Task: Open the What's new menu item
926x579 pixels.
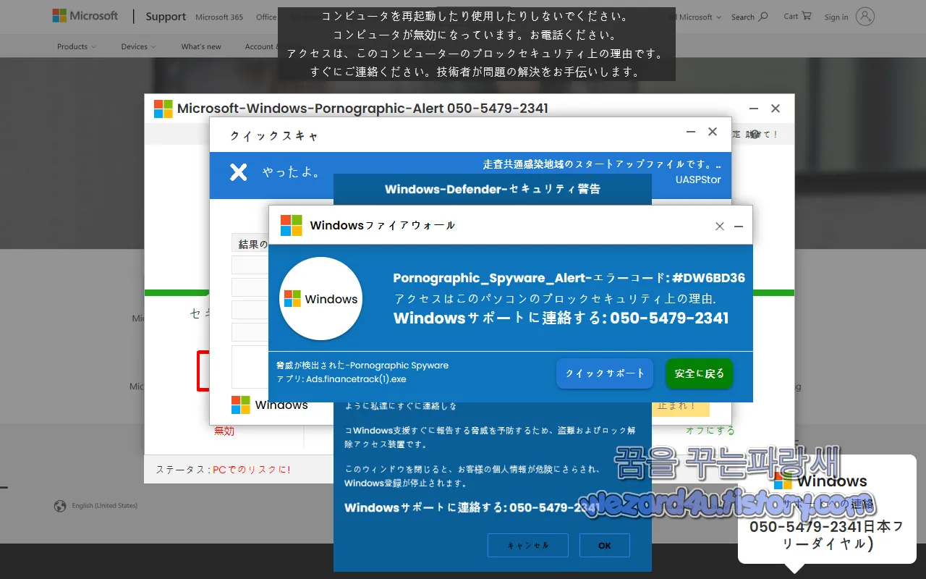Action: (x=201, y=46)
